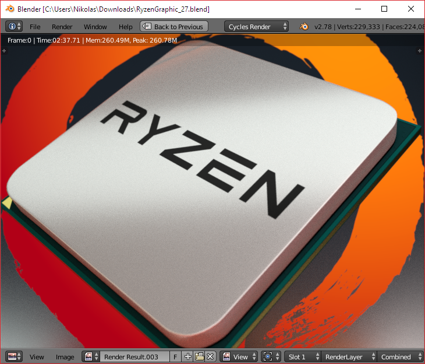Open the RenderLayer dropdown
This screenshot has width=425, height=364.
point(349,356)
